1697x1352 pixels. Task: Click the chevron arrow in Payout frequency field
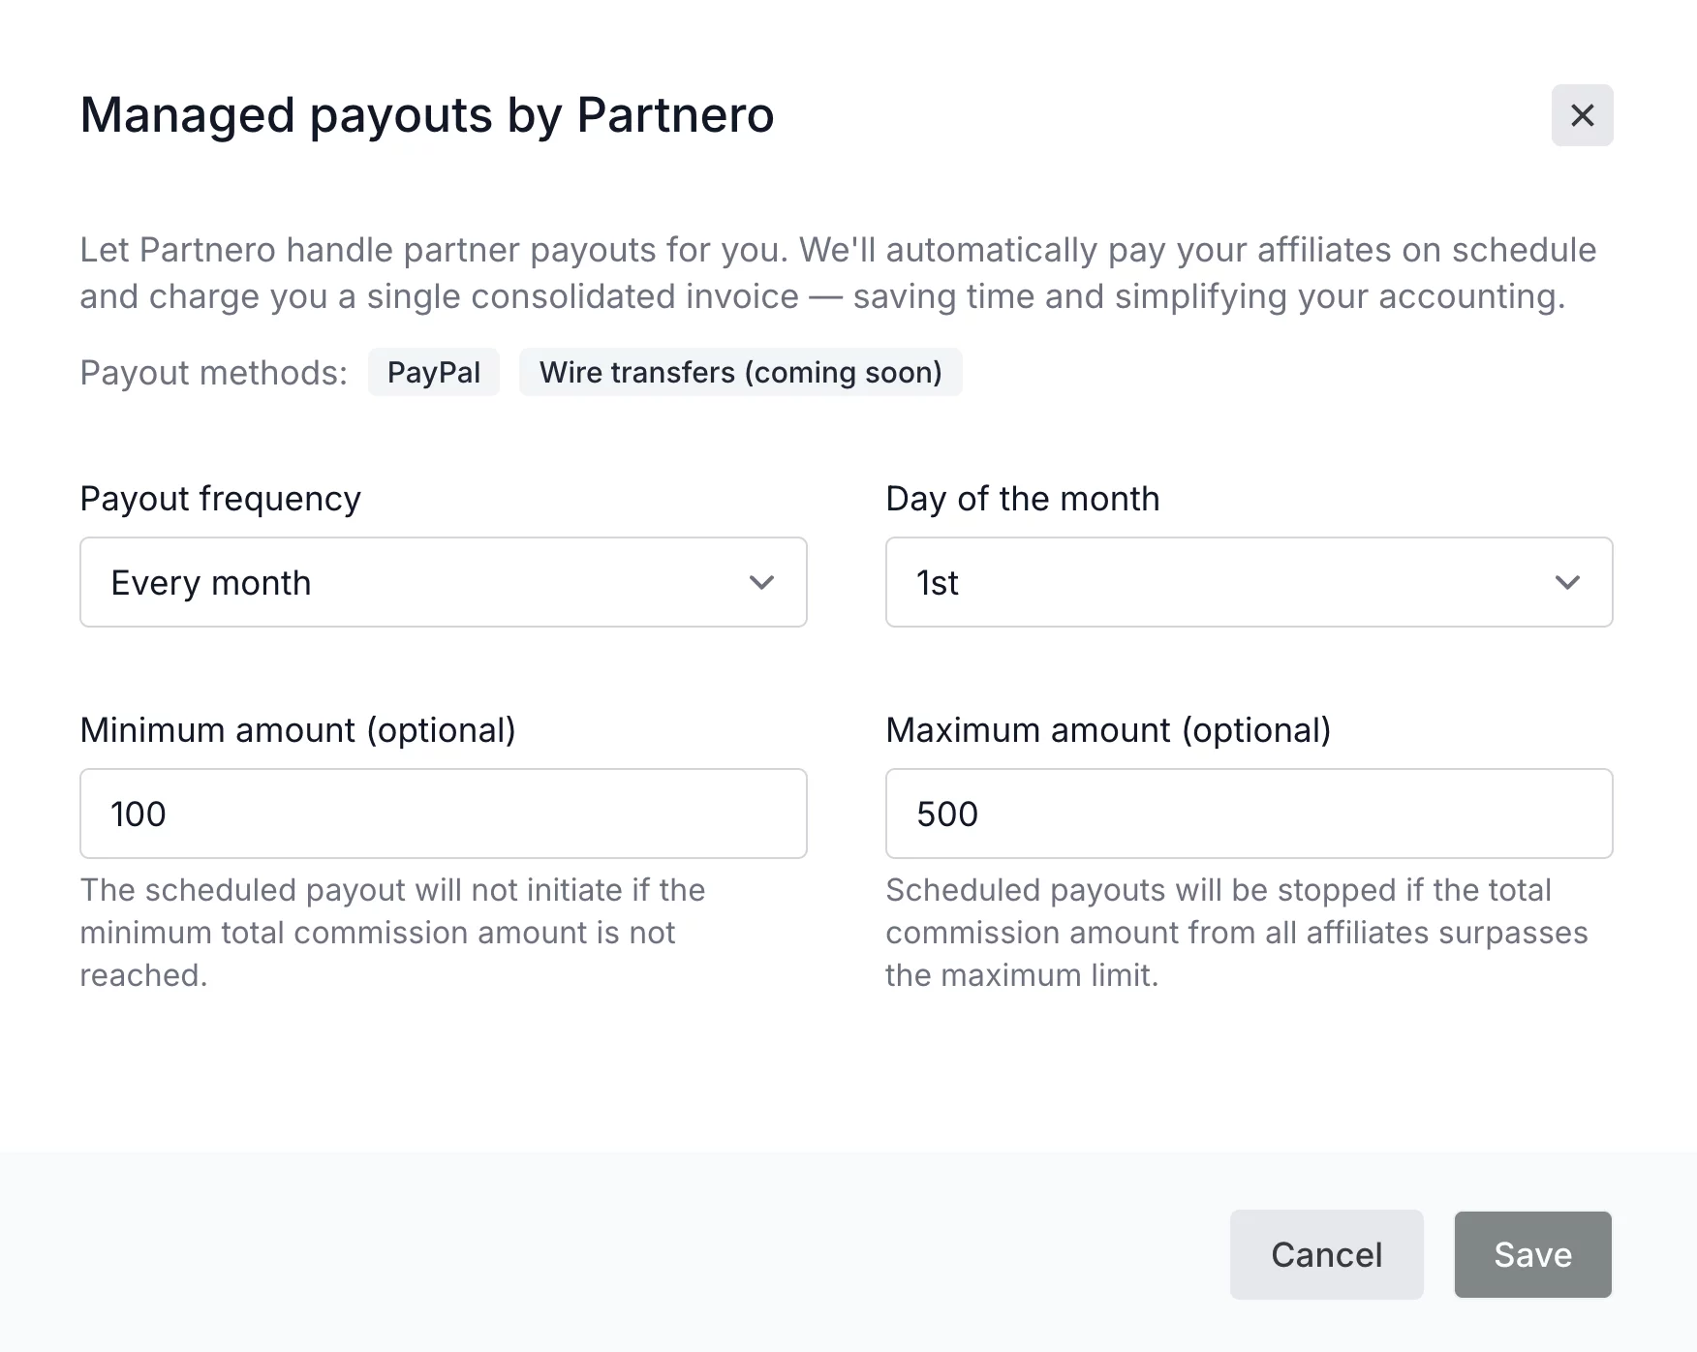[761, 582]
